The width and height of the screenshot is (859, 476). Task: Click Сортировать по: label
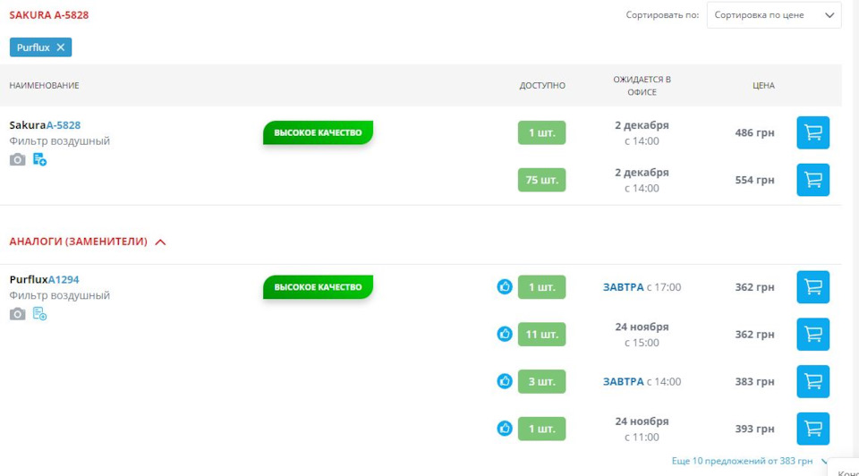click(662, 15)
